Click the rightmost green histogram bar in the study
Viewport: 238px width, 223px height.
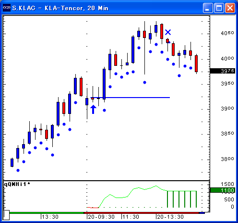pyautogui.click(x=196, y=199)
